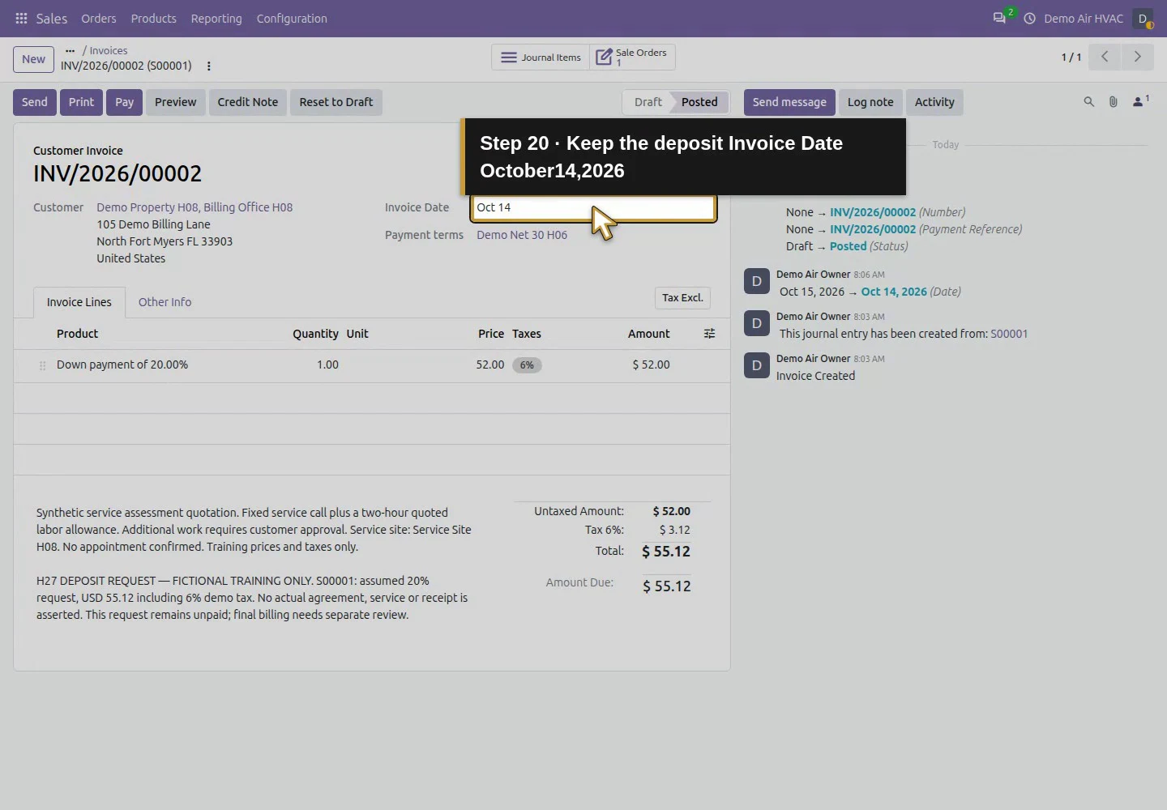Open column settings for invoice lines
1167x810 pixels.
click(709, 334)
